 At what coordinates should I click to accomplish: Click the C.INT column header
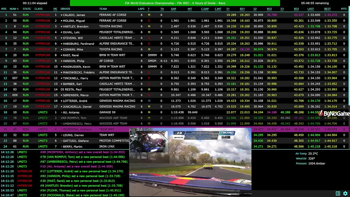coord(218,9)
